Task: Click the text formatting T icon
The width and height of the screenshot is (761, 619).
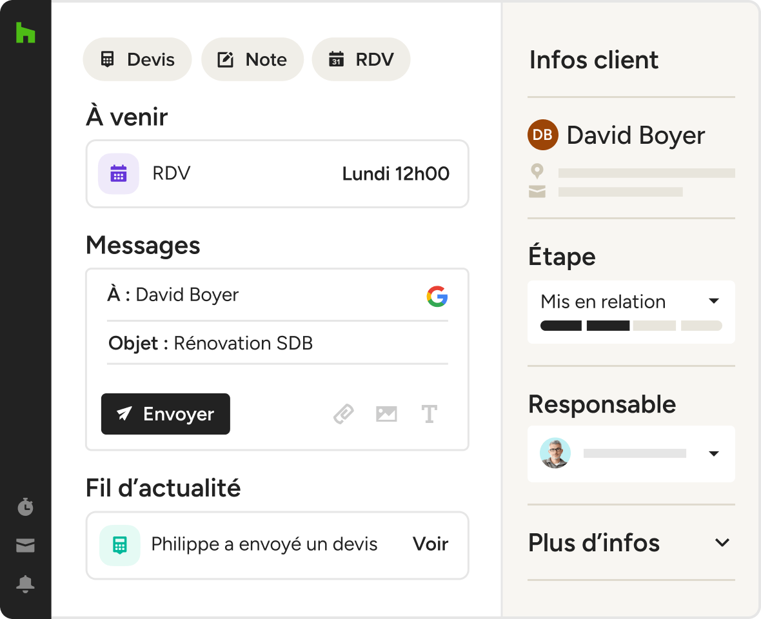Action: pyautogui.click(x=429, y=414)
